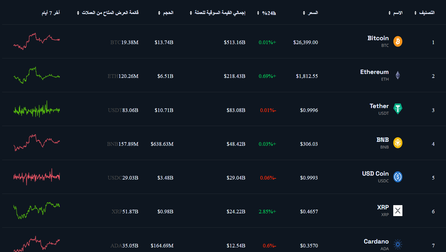Screen dimensions: 446x252
Task: Open the Cardano name link
Action: [376, 241]
